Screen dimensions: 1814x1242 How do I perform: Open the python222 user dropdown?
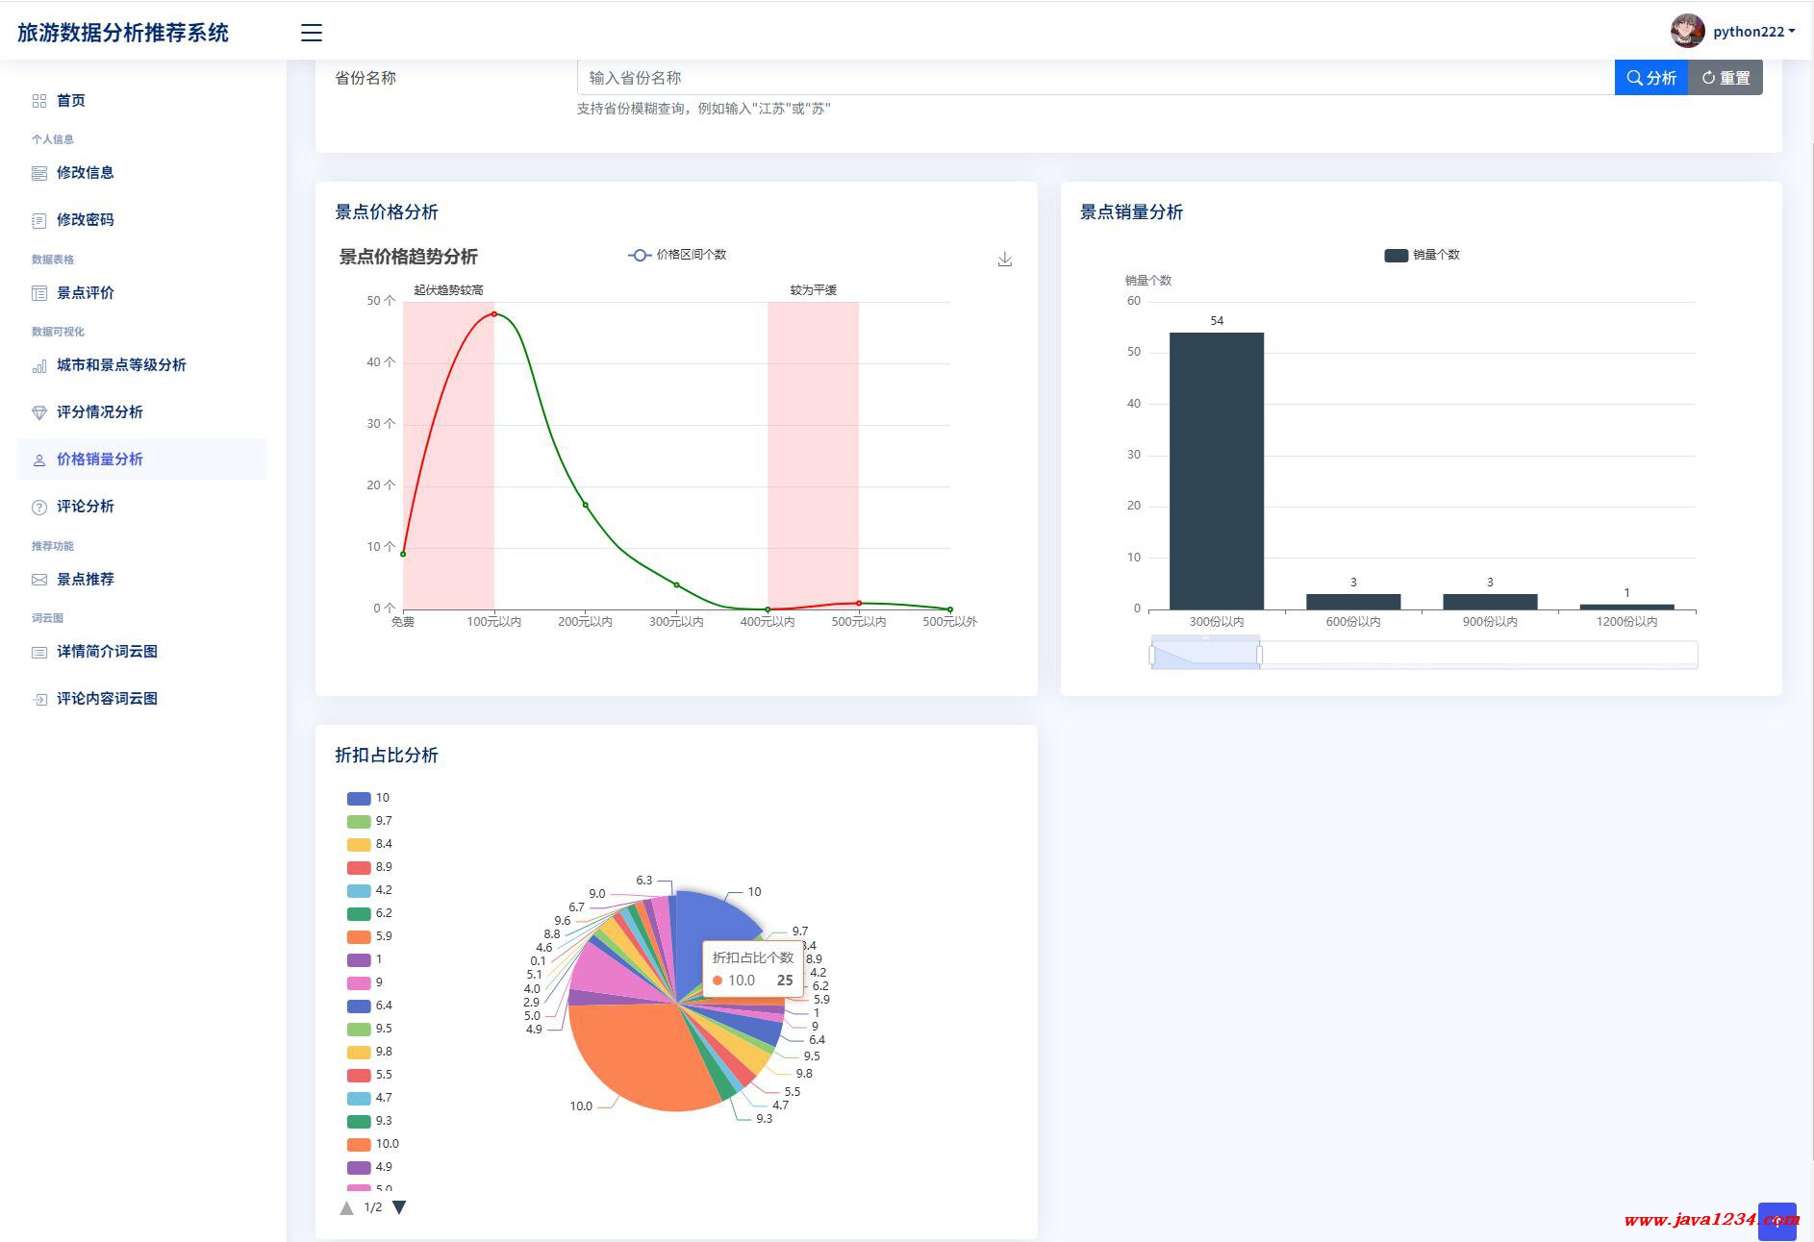tap(1753, 32)
